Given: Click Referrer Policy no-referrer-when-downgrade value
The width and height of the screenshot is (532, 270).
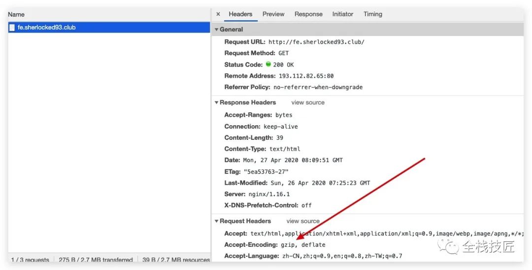Looking at the screenshot, I should pos(318,87).
